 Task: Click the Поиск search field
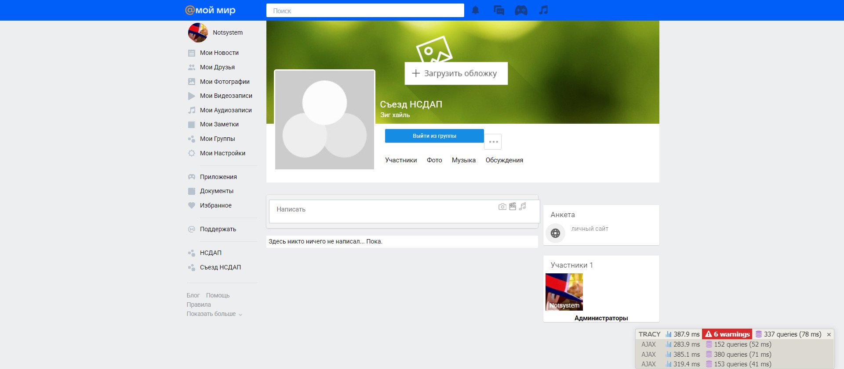(365, 11)
